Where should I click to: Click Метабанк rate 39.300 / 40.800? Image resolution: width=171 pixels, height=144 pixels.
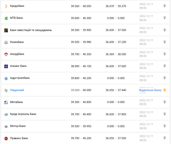[81, 102]
